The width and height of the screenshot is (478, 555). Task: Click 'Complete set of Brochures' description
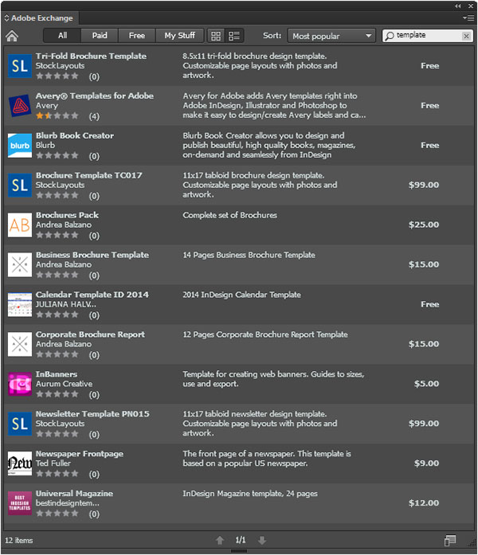(x=229, y=215)
